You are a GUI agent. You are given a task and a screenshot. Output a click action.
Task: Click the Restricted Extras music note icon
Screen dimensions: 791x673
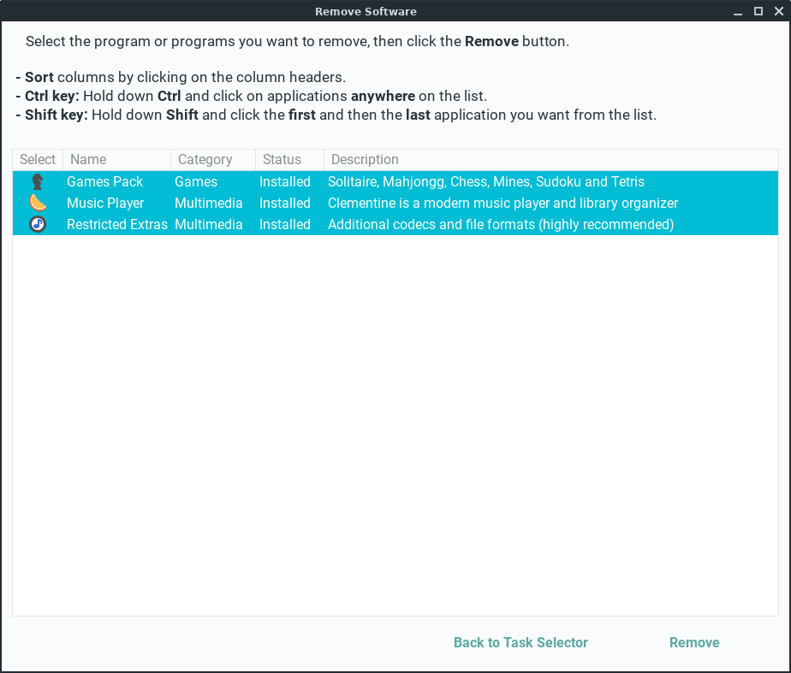tap(38, 224)
